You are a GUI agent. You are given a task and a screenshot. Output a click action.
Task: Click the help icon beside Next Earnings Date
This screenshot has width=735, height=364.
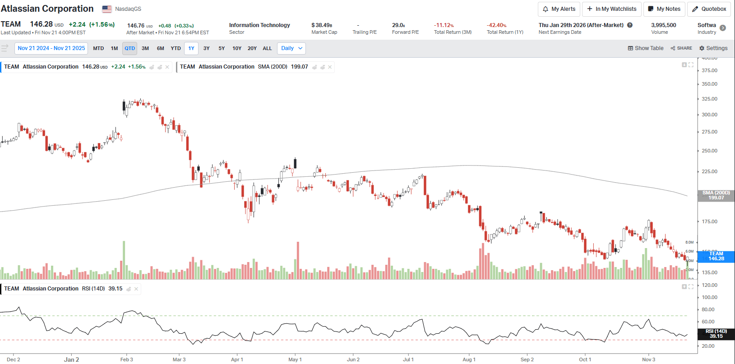click(630, 25)
